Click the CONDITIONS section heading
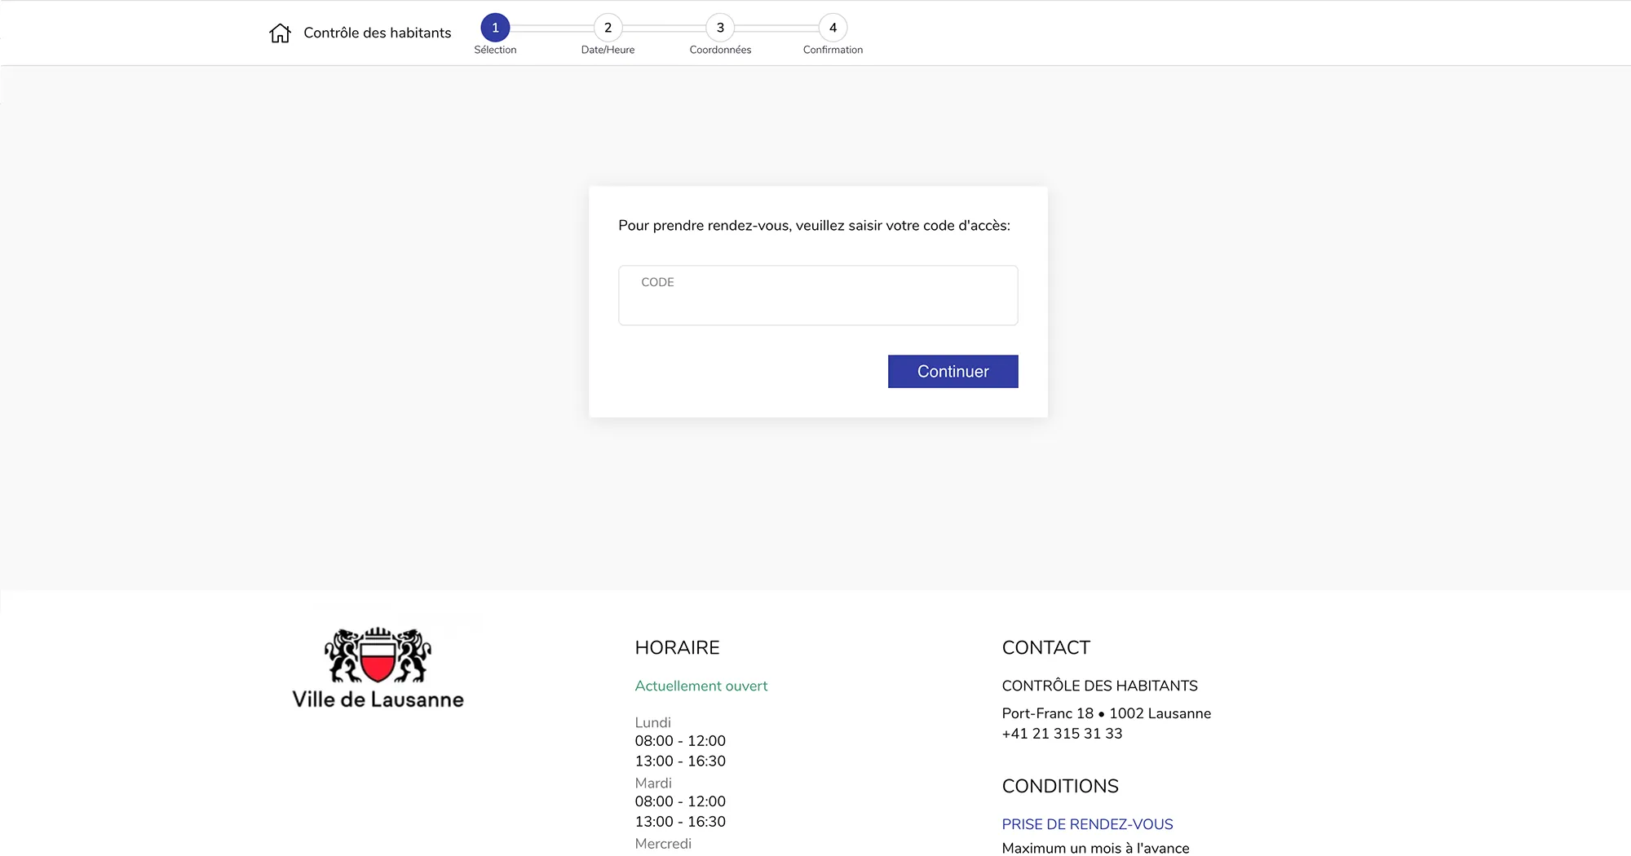The image size is (1631, 856). click(1059, 787)
